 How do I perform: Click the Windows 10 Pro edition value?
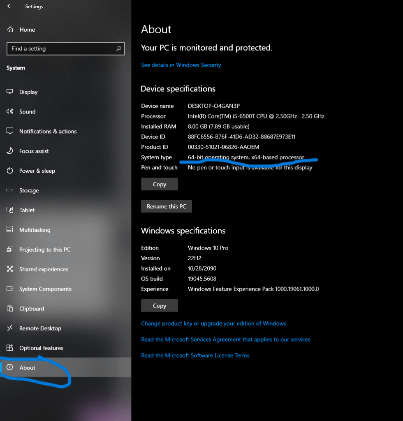coord(208,248)
